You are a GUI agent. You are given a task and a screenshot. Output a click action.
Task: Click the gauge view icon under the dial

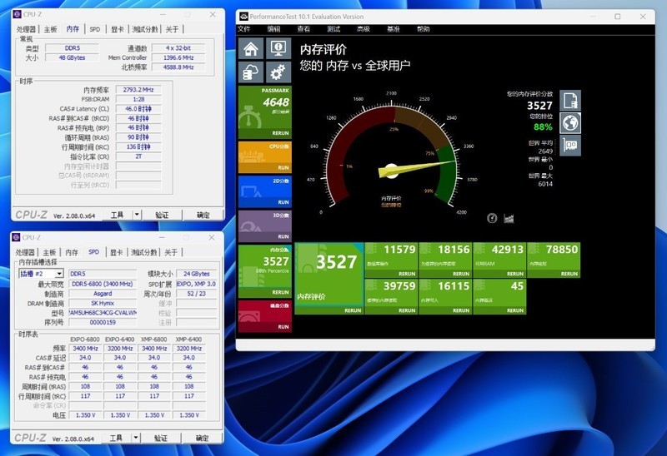pos(492,218)
